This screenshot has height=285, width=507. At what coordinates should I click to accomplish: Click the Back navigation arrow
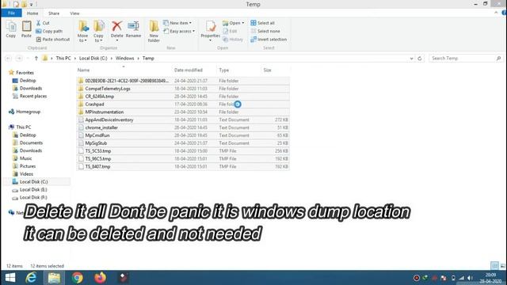[x=9, y=58]
